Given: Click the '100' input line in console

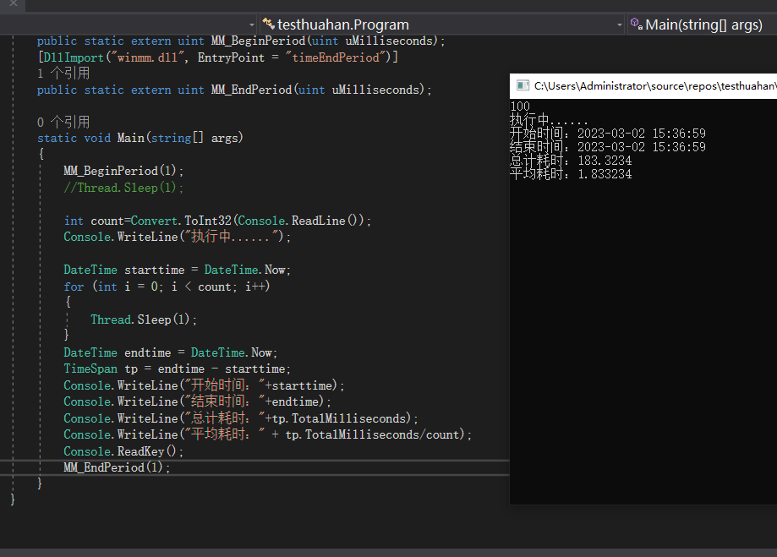Looking at the screenshot, I should tap(520, 106).
